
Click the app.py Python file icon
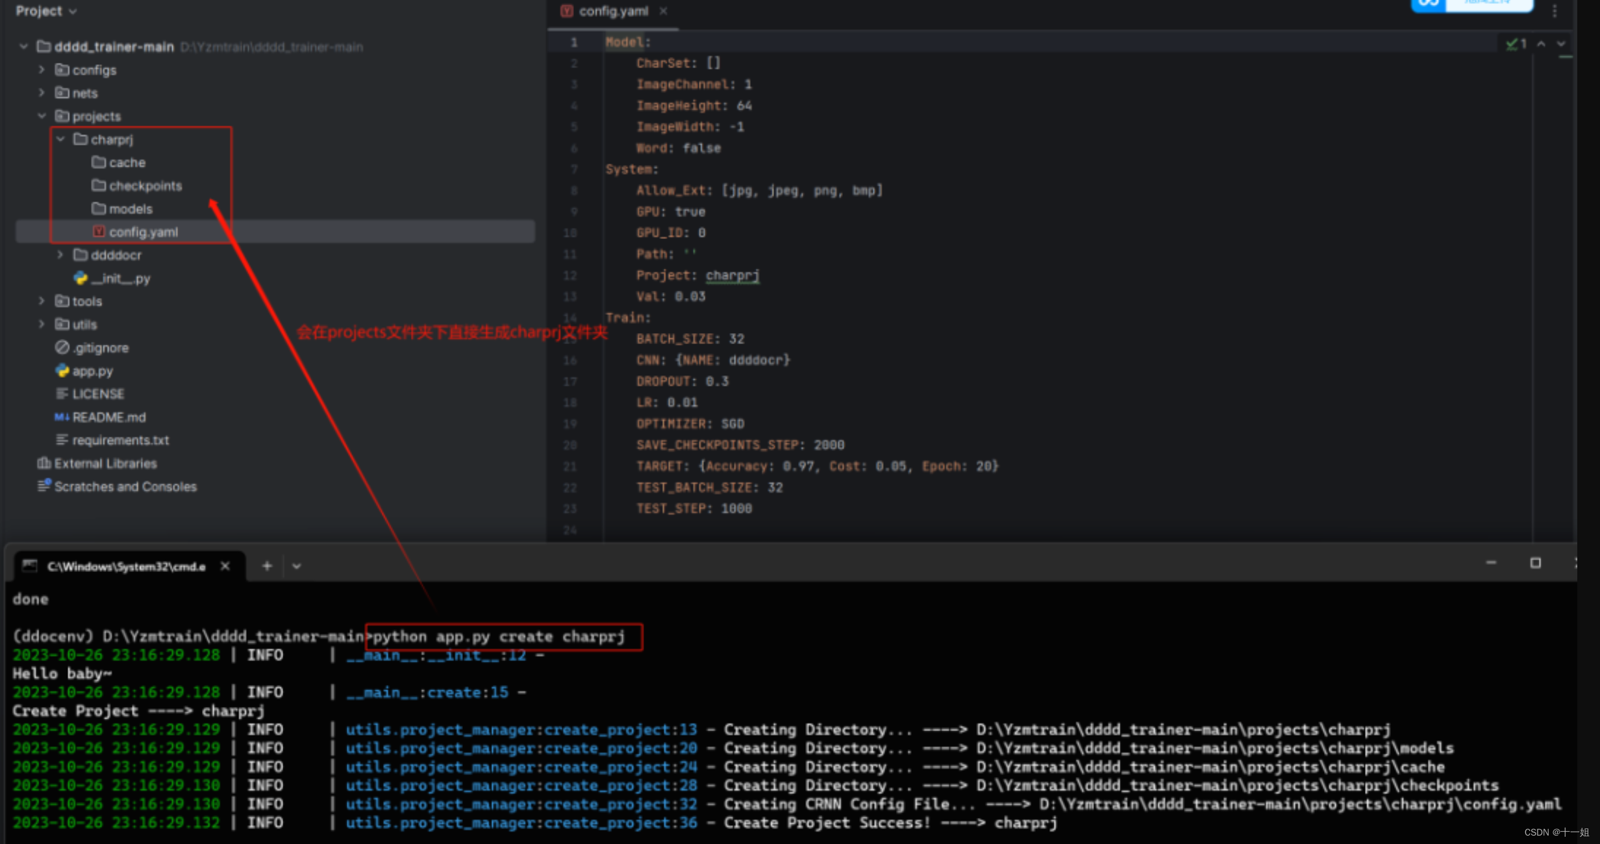pos(62,371)
